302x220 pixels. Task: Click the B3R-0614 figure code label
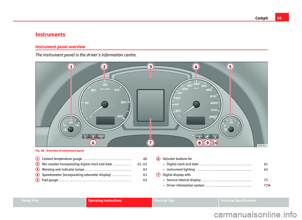coord(262,145)
